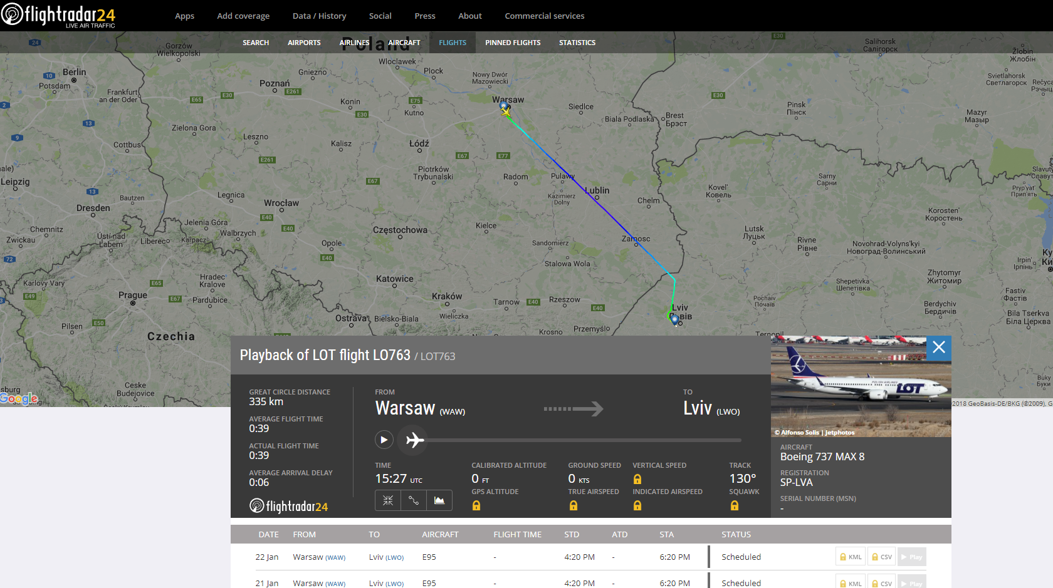Click the Lviv destination marker on the map
1053x588 pixels.
[675, 319]
